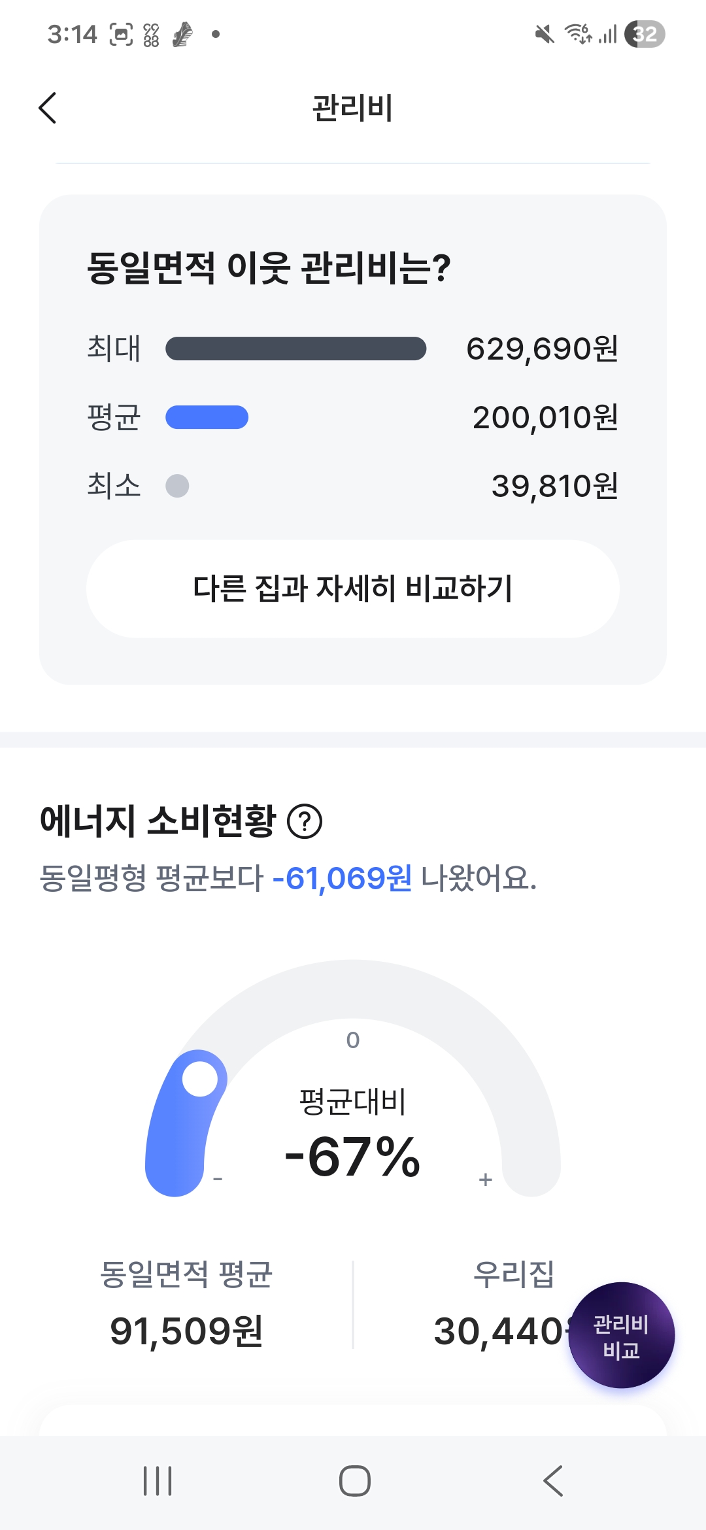706x1530 pixels.
Task: Tap the blue 평균 bar
Action: [x=207, y=417]
